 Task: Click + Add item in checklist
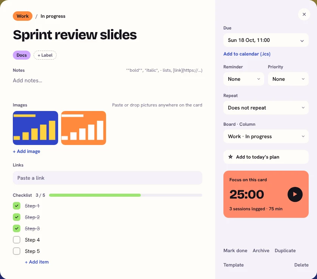[37, 262]
